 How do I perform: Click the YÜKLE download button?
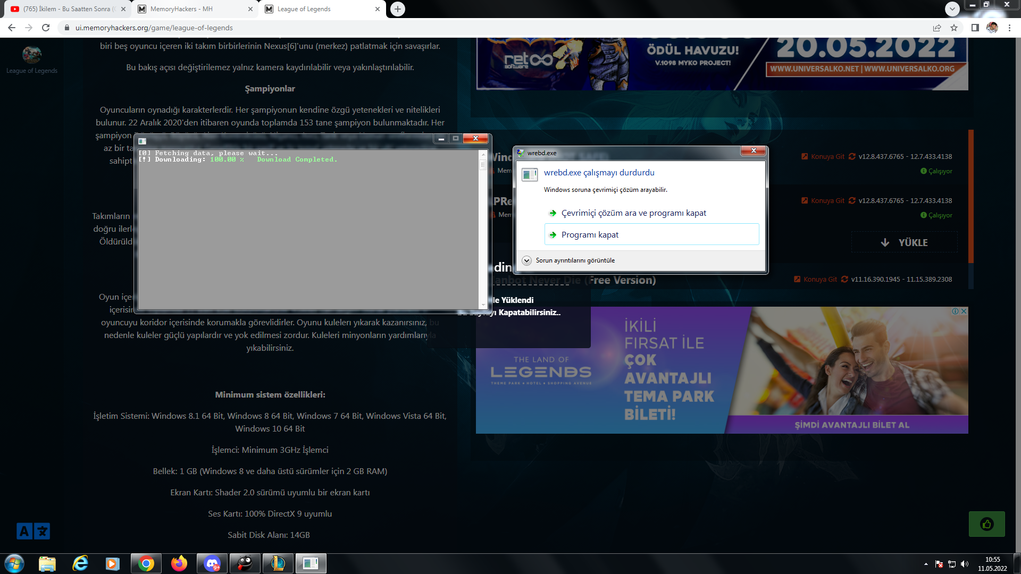[904, 242]
